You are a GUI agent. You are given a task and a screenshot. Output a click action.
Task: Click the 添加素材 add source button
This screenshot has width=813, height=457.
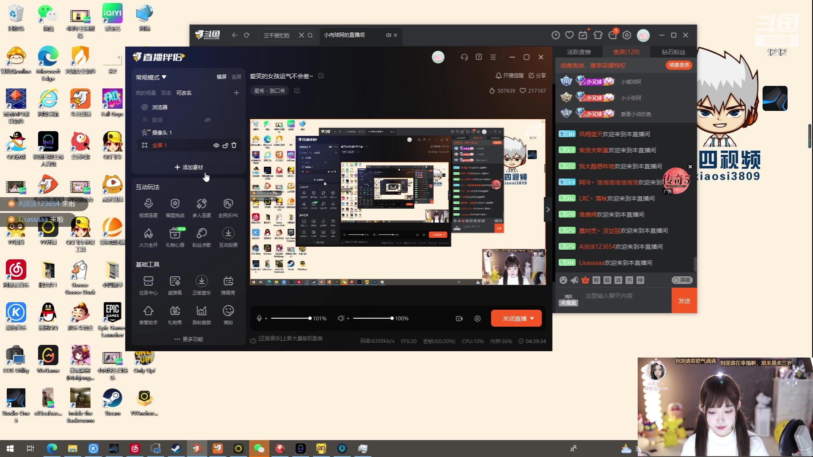coord(188,168)
